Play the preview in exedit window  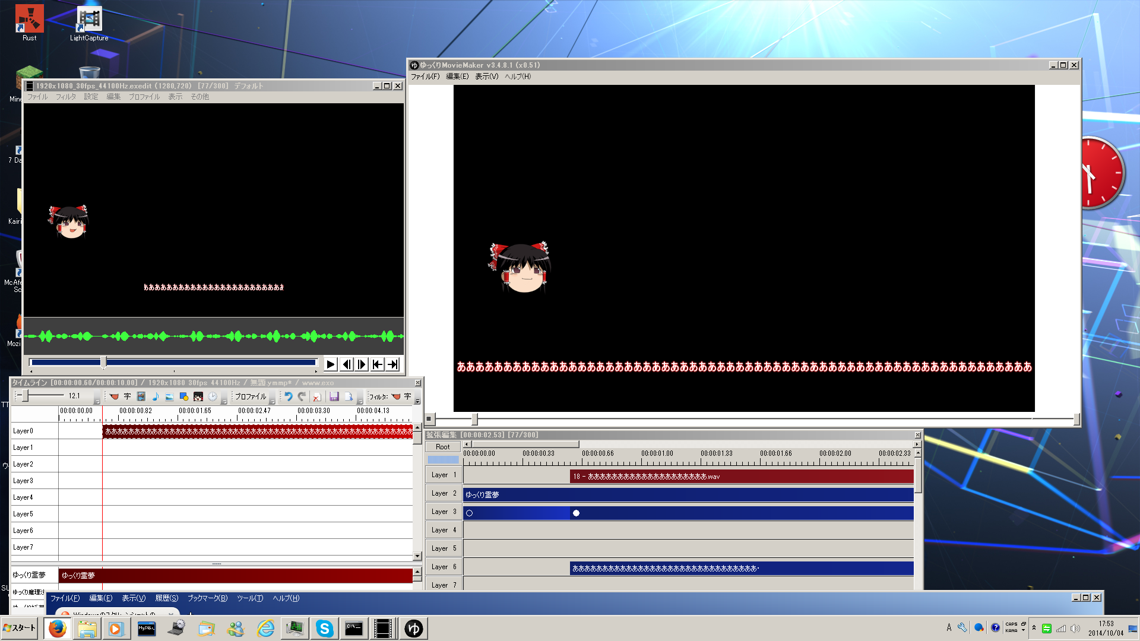[331, 364]
